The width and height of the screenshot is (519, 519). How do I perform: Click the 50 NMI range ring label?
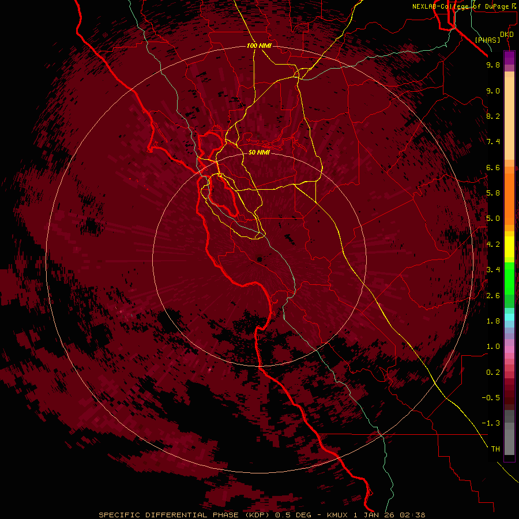tap(259, 152)
